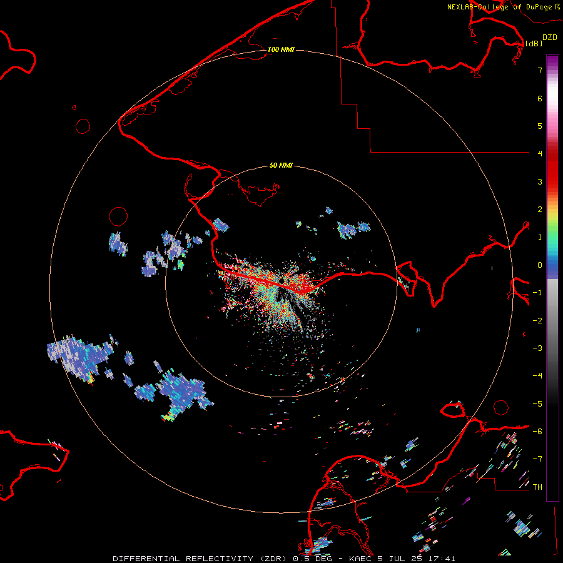Click the Differential Reflectivity title caption
This screenshot has width=563, height=563.
(x=284, y=559)
